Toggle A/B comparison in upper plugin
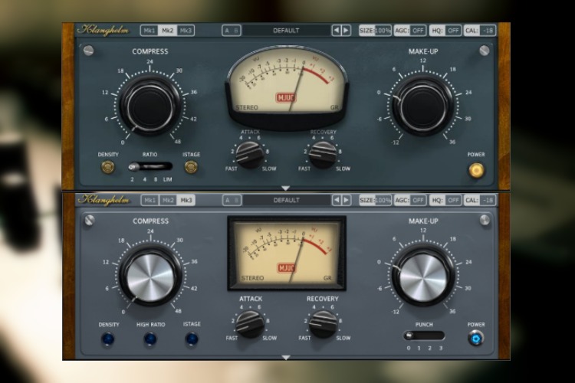The width and height of the screenshot is (575, 383). (232, 31)
